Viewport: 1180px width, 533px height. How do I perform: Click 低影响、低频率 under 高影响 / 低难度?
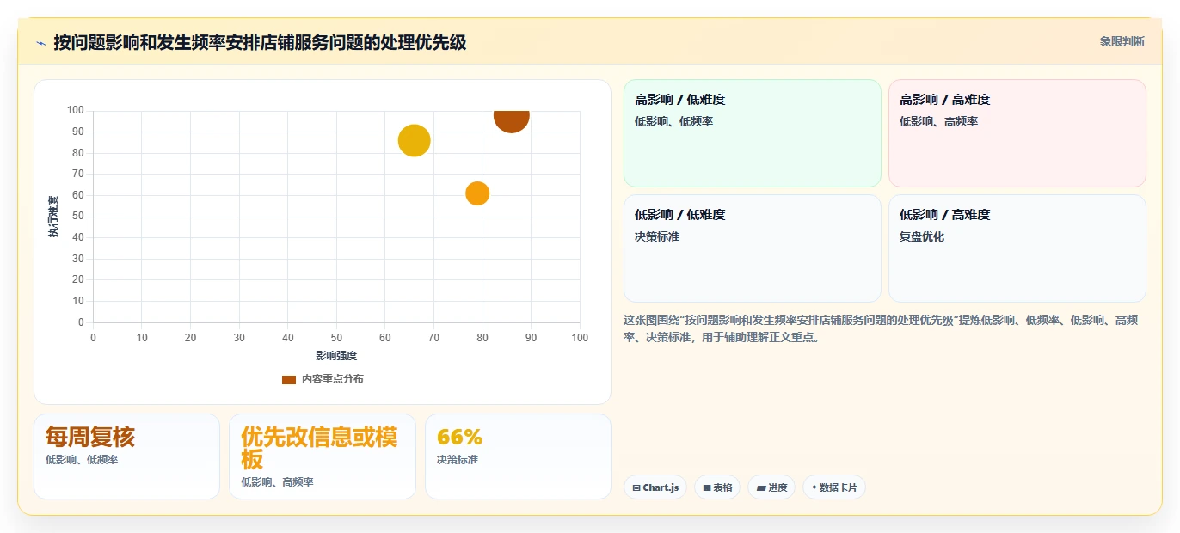[x=673, y=121]
